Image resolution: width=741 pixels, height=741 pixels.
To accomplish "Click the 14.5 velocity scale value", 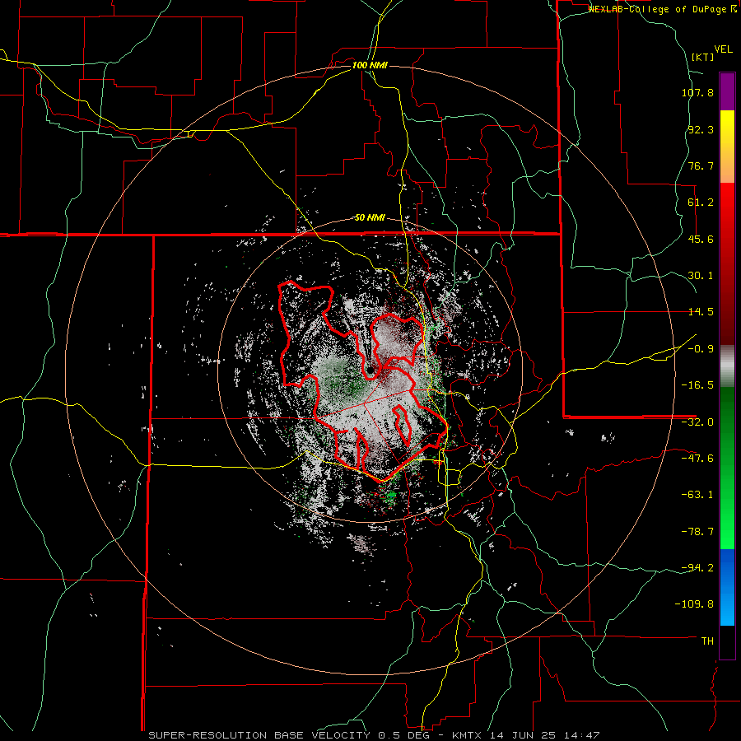I will click(x=701, y=312).
